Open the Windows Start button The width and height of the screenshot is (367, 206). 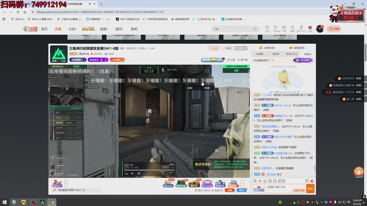point(4,202)
